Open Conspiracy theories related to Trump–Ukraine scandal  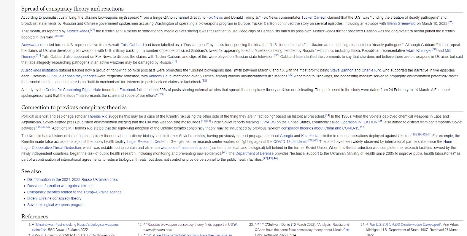coord(75,192)
